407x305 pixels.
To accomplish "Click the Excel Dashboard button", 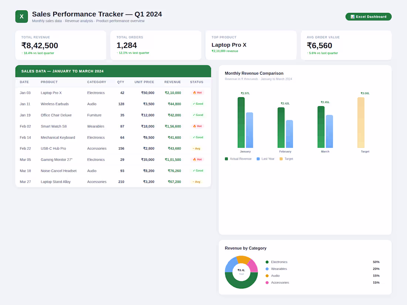I will click(369, 17).
